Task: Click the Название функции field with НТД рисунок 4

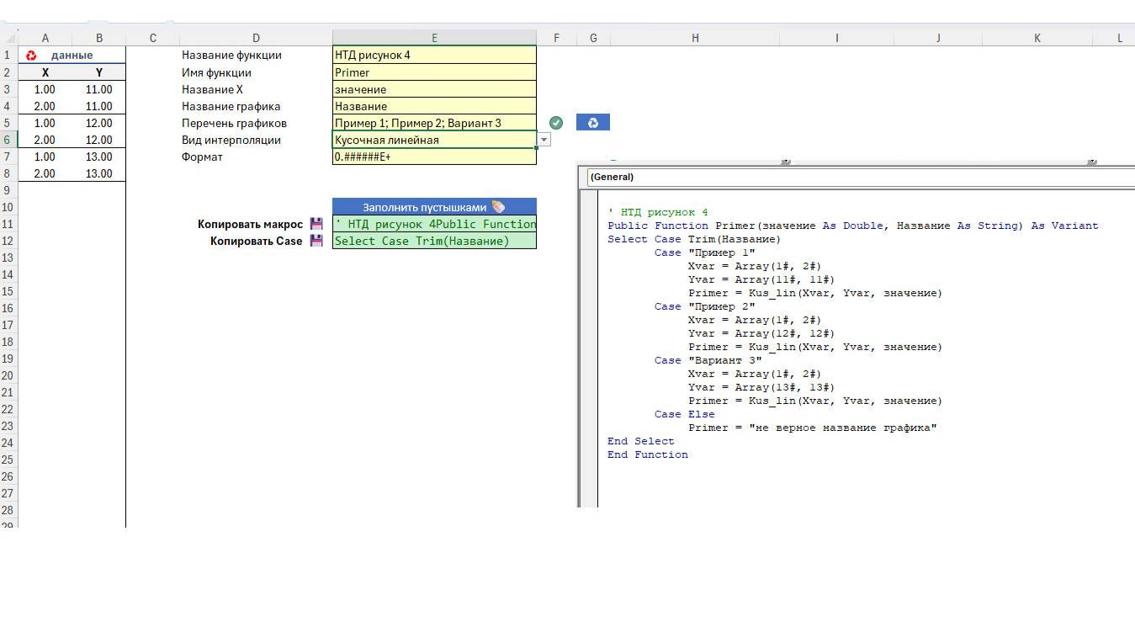Action: [x=434, y=56]
